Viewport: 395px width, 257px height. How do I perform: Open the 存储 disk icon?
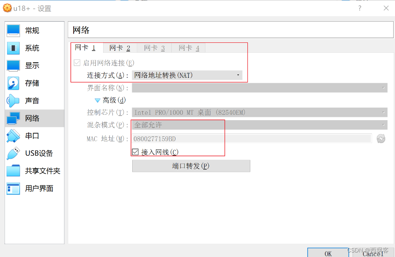[13, 83]
